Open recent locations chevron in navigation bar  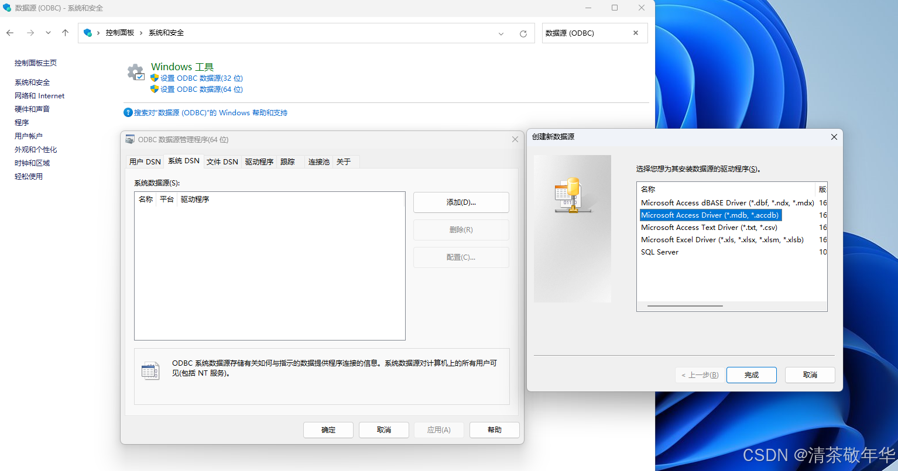pyautogui.click(x=48, y=33)
